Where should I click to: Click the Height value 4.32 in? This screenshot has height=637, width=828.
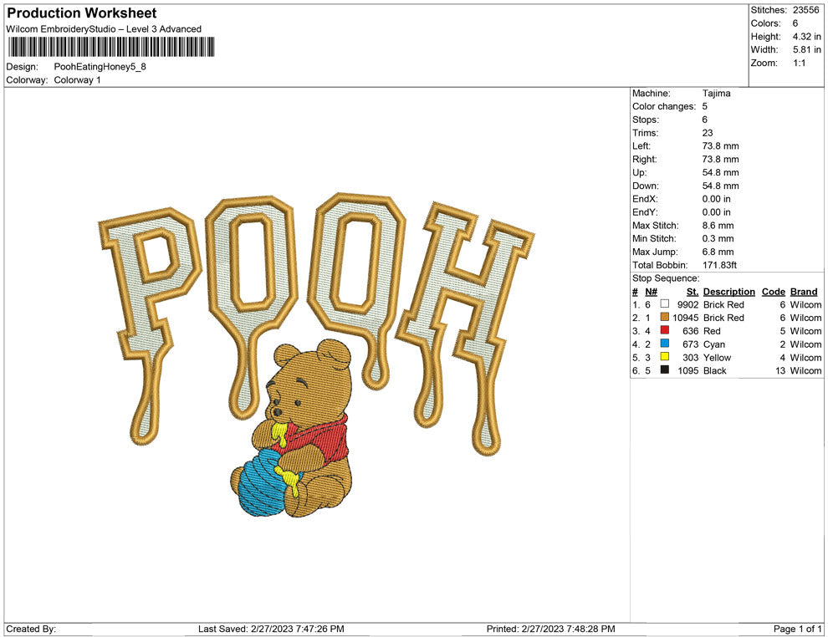(806, 37)
